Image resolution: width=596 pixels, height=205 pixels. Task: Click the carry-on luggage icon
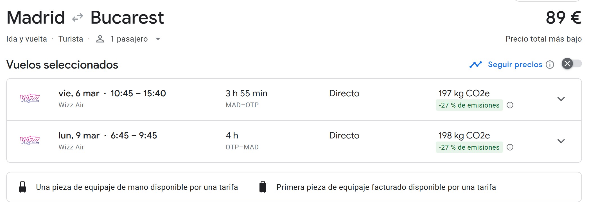(x=22, y=187)
